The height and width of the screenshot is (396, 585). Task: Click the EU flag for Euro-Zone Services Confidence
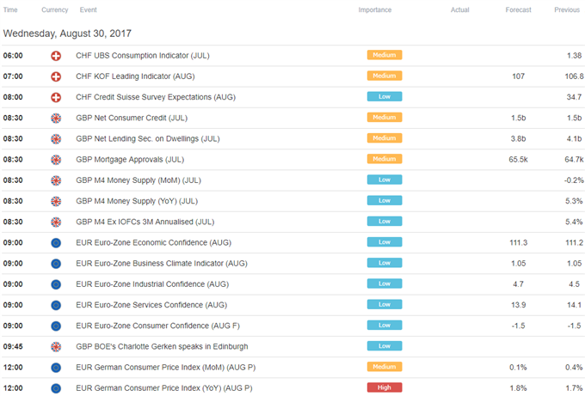56,306
